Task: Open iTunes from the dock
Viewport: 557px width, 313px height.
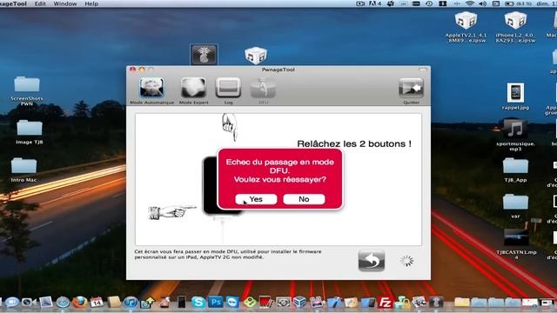Action: (x=131, y=303)
